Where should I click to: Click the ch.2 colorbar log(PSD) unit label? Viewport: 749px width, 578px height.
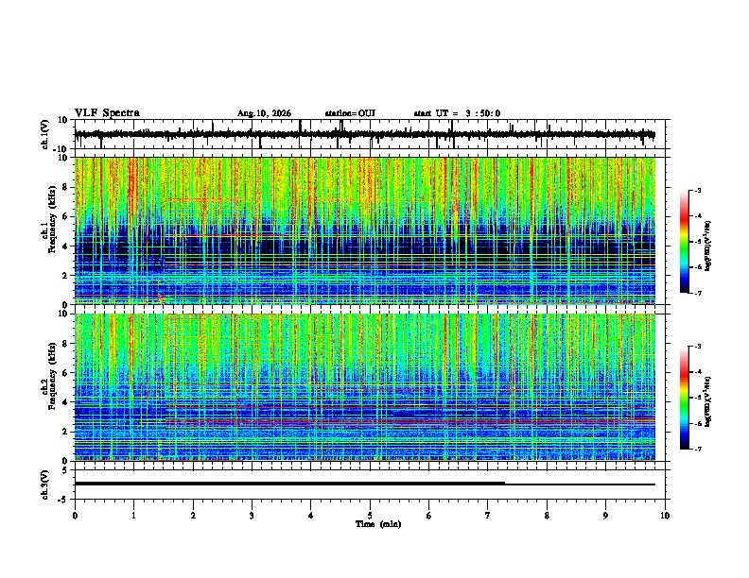[708, 401]
